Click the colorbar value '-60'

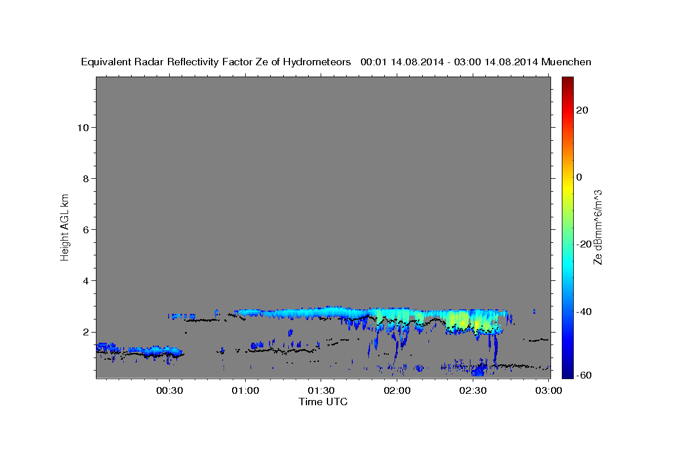point(584,376)
